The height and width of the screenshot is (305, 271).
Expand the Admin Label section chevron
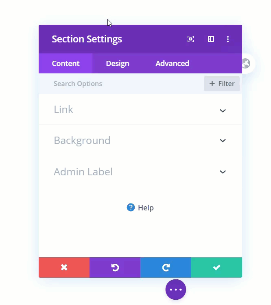[223, 172]
